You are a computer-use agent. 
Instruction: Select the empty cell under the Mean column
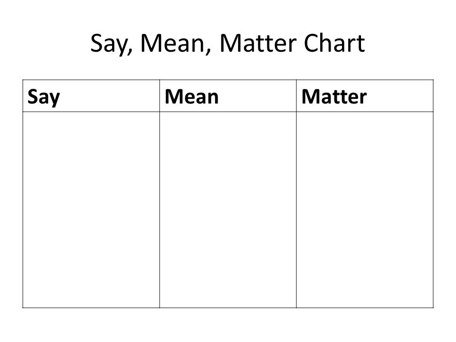pyautogui.click(x=228, y=209)
